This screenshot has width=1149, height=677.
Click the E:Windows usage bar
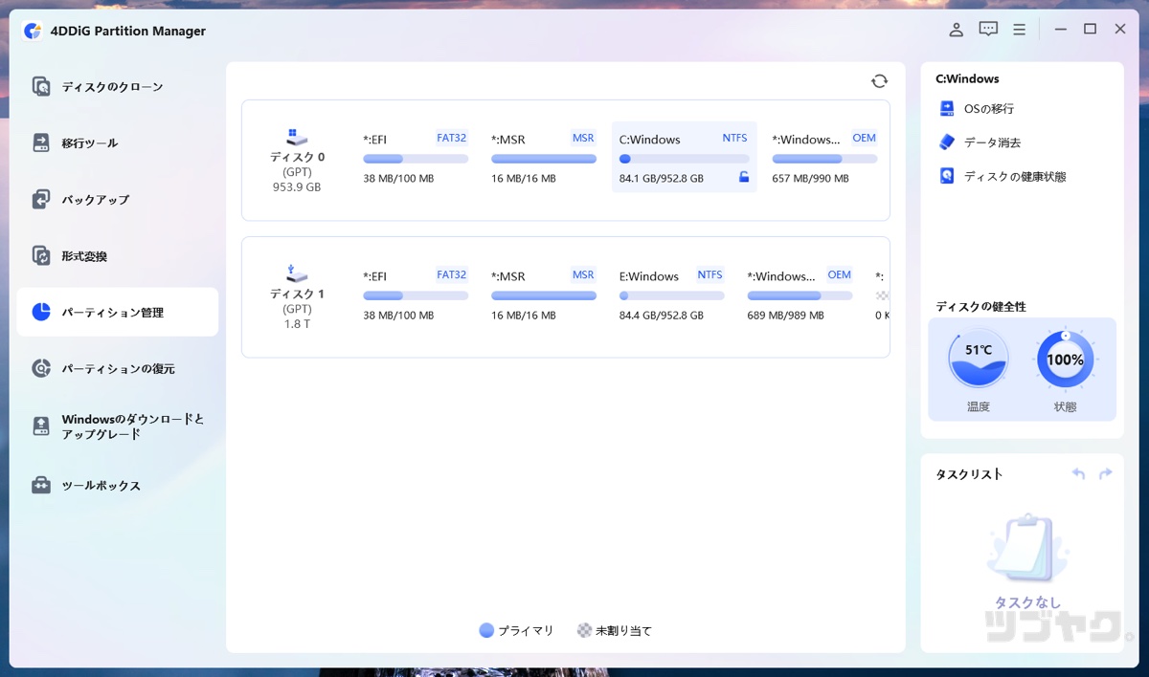point(672,295)
